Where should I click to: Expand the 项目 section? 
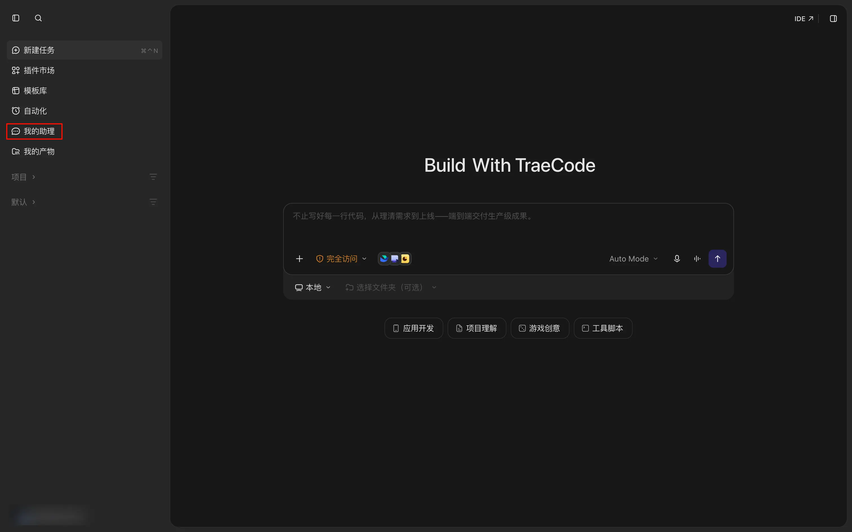23,177
